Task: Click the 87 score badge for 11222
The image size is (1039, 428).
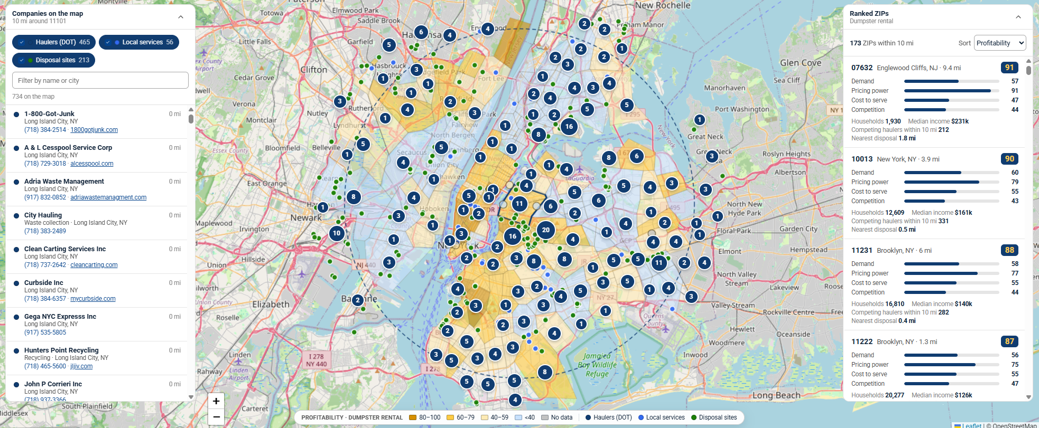Action: click(x=1009, y=341)
